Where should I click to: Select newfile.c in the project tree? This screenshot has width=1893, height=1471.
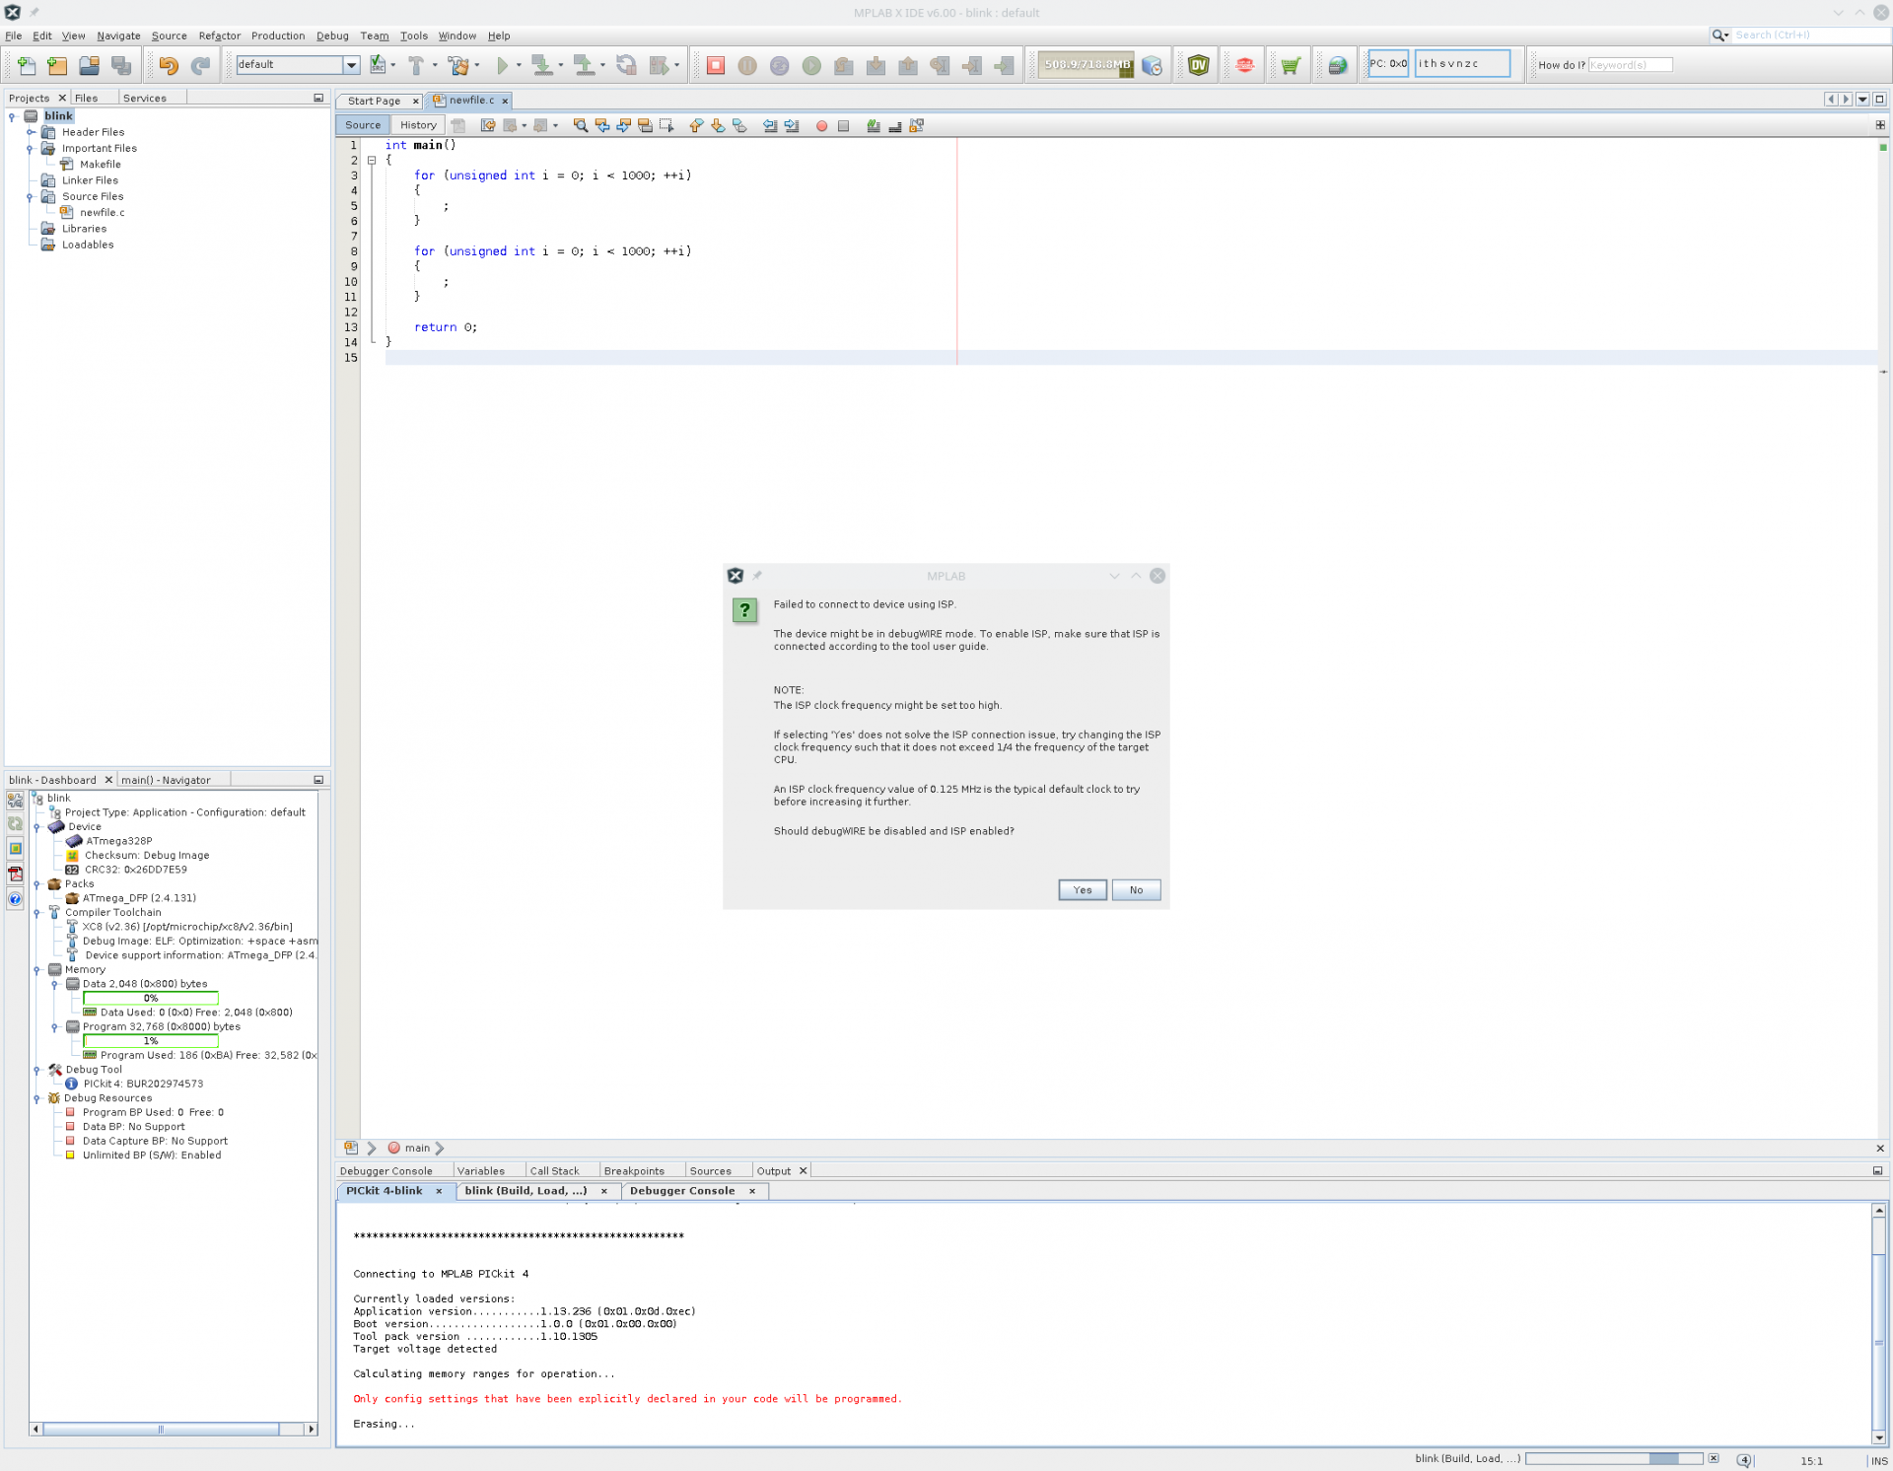103,213
